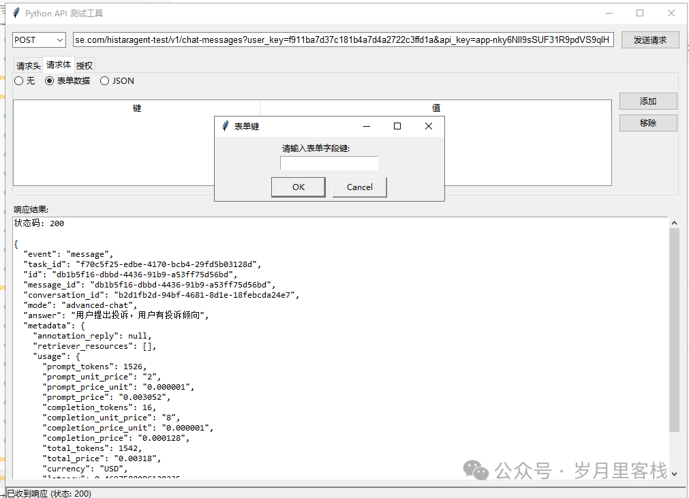The width and height of the screenshot is (689, 498).
Task: Switch to the 请求体 tab
Action: click(x=59, y=65)
